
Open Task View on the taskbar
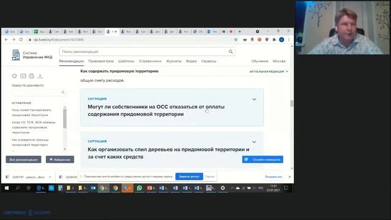(x=28, y=188)
